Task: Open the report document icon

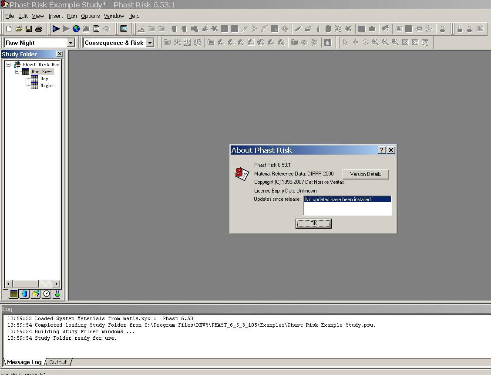Action: point(97,29)
